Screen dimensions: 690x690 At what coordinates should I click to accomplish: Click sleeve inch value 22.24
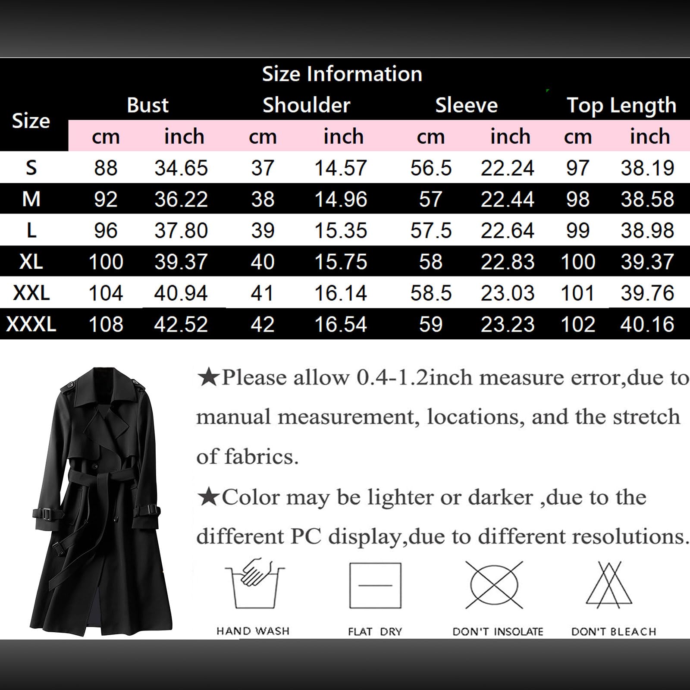(508, 168)
